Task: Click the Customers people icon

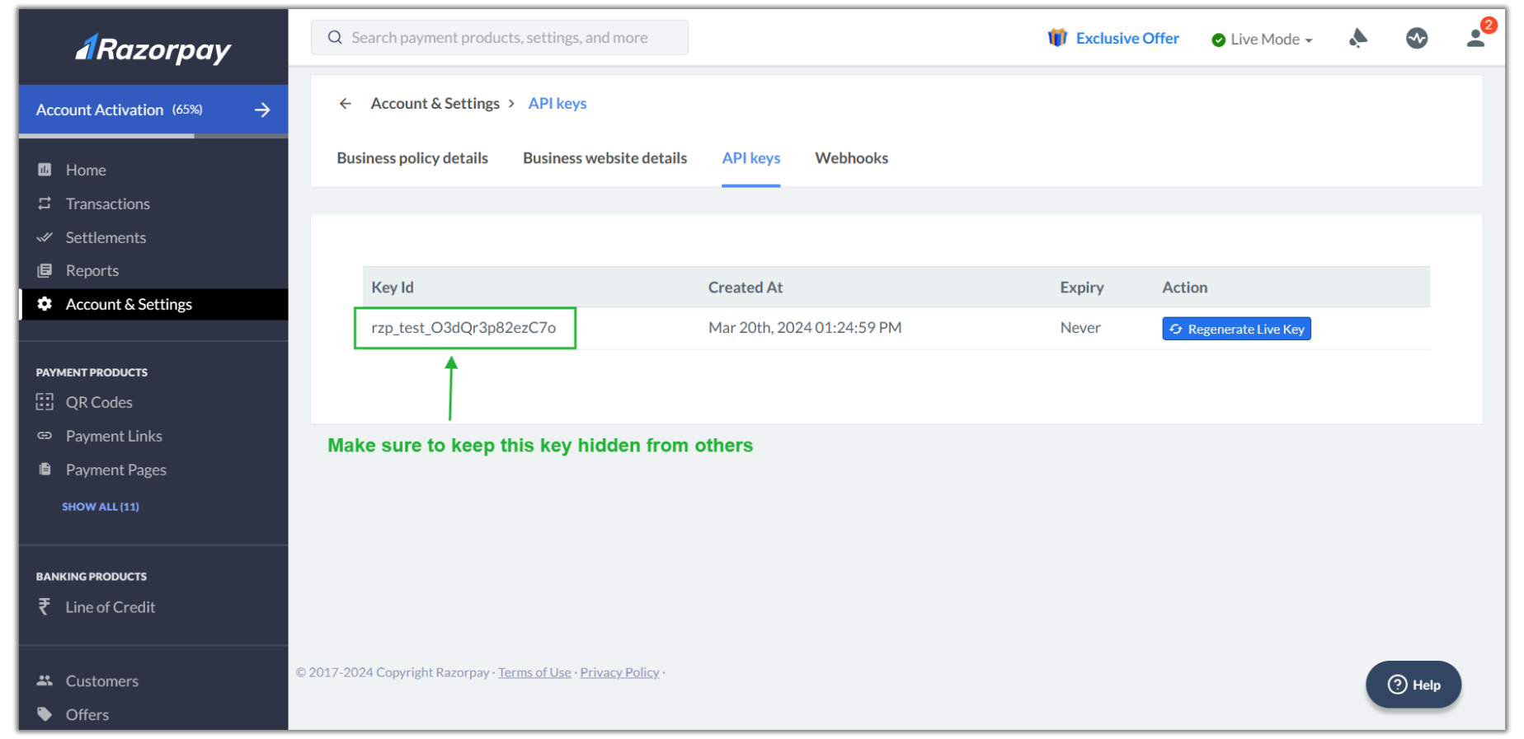Action: pyautogui.click(x=45, y=681)
